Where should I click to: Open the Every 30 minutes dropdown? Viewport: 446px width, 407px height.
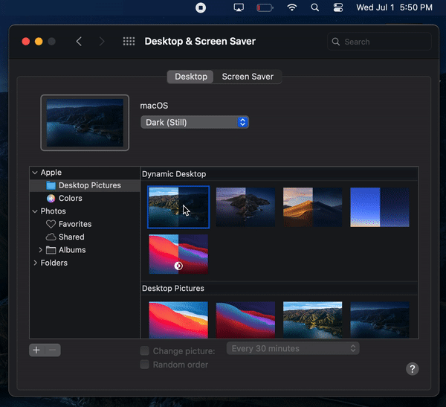coord(294,348)
